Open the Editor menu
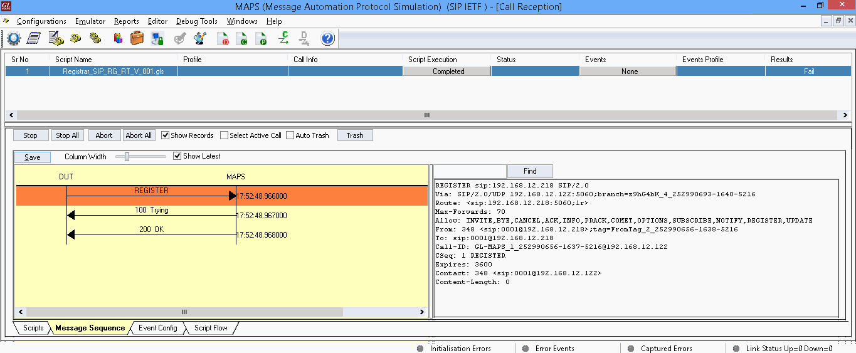The height and width of the screenshot is (353, 856). click(157, 21)
